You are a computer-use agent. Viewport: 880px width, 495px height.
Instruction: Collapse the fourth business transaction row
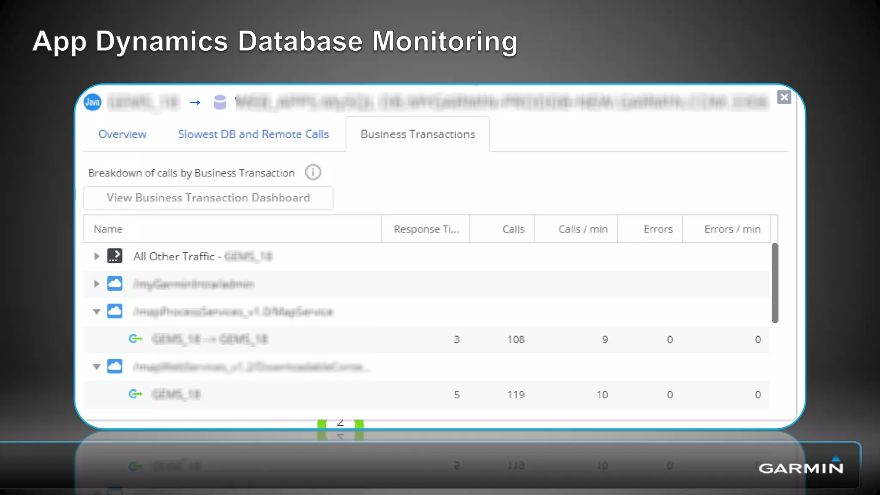pos(97,367)
